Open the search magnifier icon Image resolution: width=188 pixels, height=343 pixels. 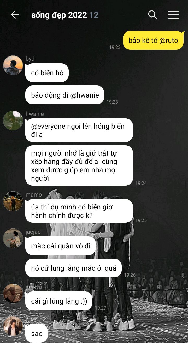[x=152, y=15]
